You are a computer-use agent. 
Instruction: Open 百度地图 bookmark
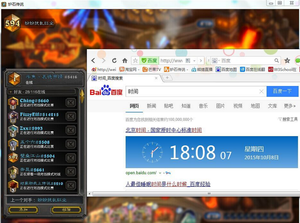pyautogui.click(x=226, y=69)
